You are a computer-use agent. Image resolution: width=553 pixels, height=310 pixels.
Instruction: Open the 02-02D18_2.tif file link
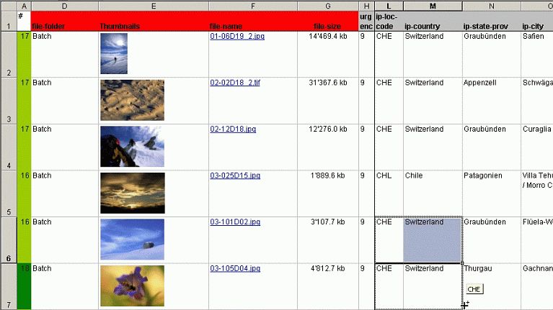pos(235,83)
